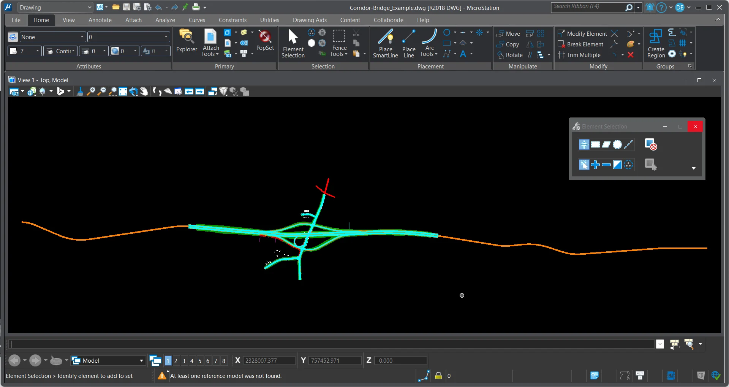729x387 pixels.
Task: Open the active level 'None' dropdown
Action: 52,37
